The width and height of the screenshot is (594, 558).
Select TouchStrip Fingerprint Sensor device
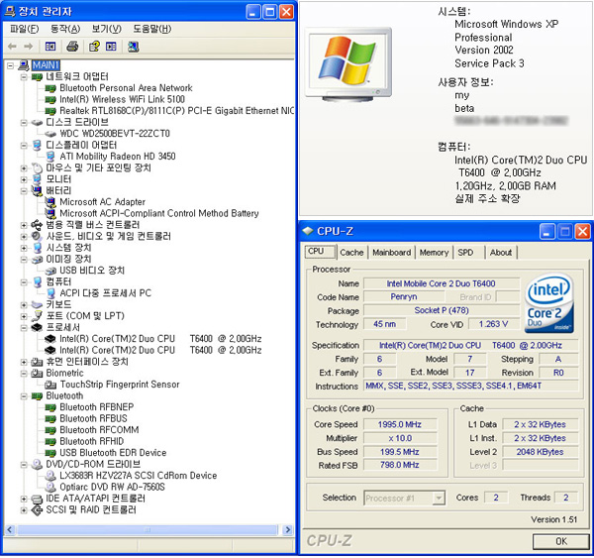point(120,385)
